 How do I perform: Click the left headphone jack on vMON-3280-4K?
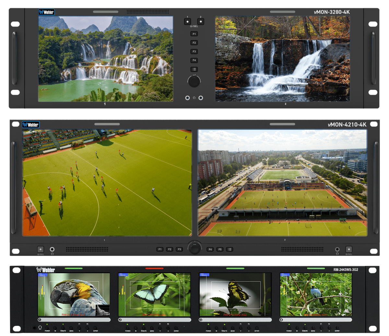click(x=187, y=98)
